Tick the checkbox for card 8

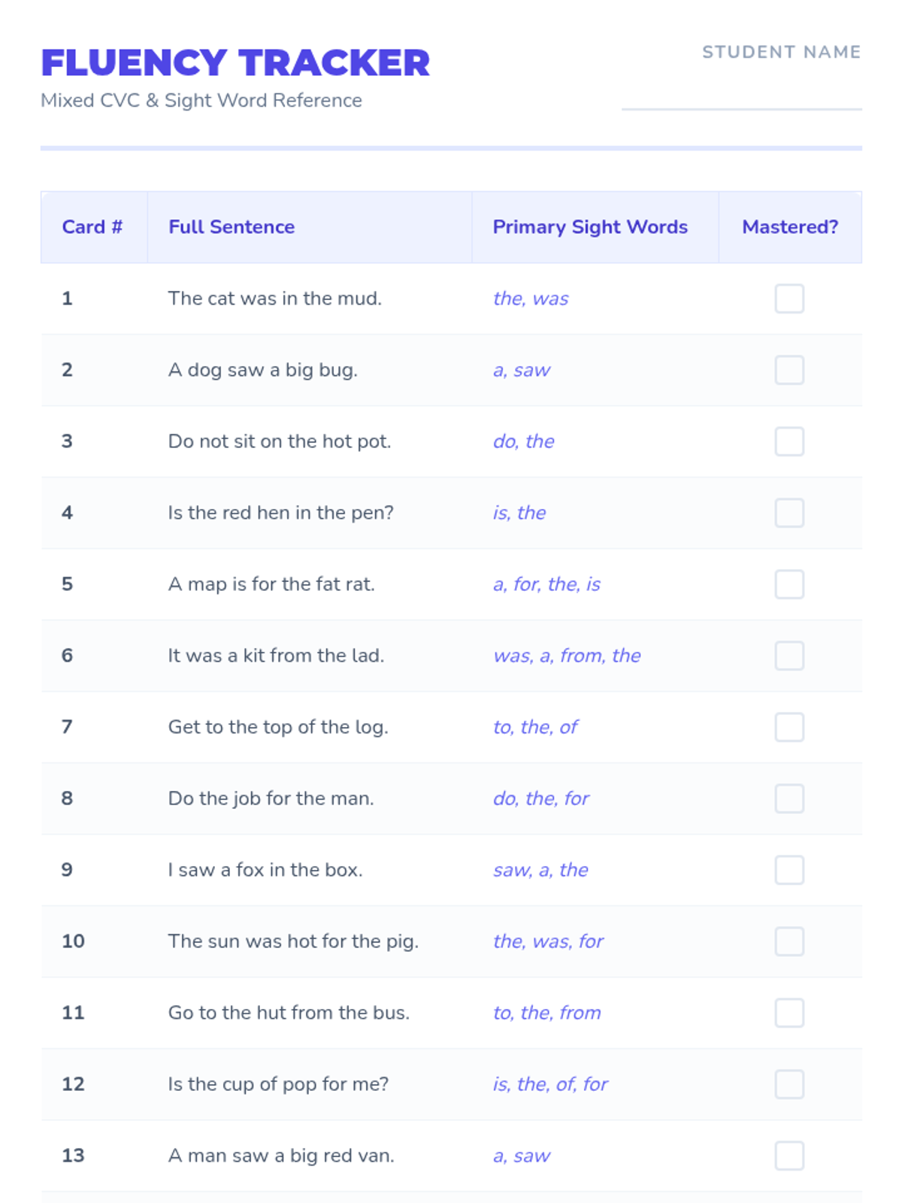[x=789, y=798]
